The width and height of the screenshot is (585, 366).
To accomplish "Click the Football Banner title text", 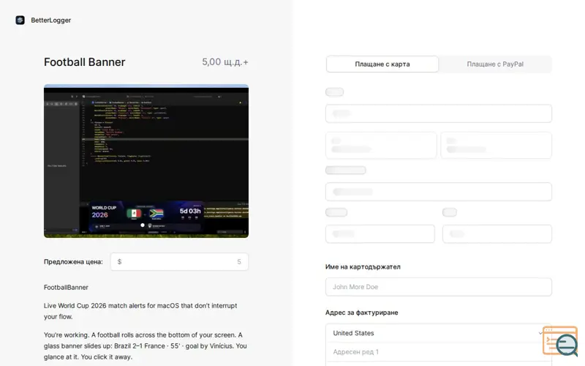I will pos(85,62).
